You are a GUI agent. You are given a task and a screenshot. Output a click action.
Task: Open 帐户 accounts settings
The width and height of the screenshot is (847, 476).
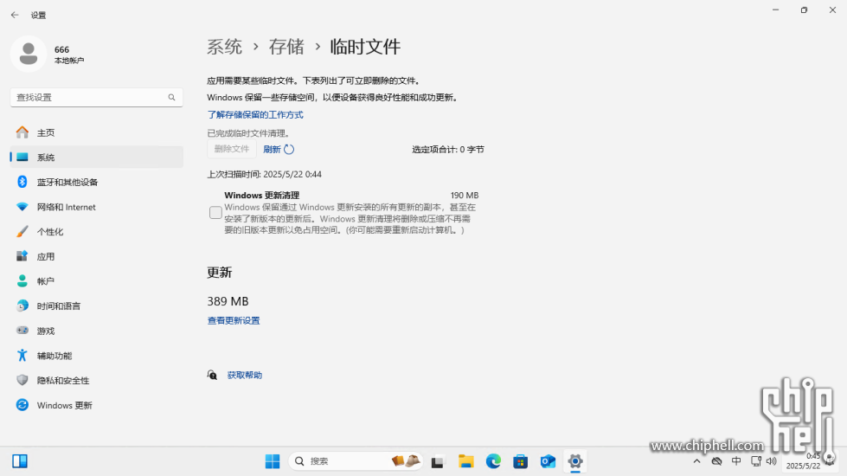click(97, 281)
